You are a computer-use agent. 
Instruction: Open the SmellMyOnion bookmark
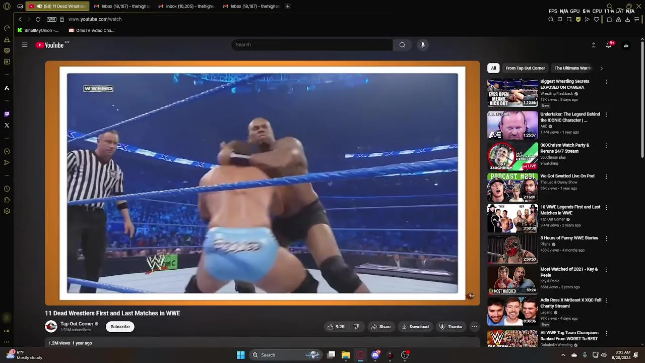pyautogui.click(x=38, y=30)
